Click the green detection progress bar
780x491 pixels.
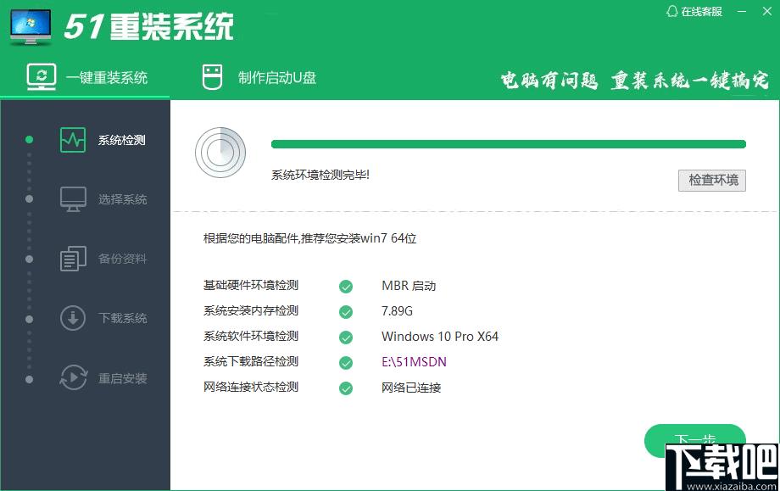[x=509, y=144]
